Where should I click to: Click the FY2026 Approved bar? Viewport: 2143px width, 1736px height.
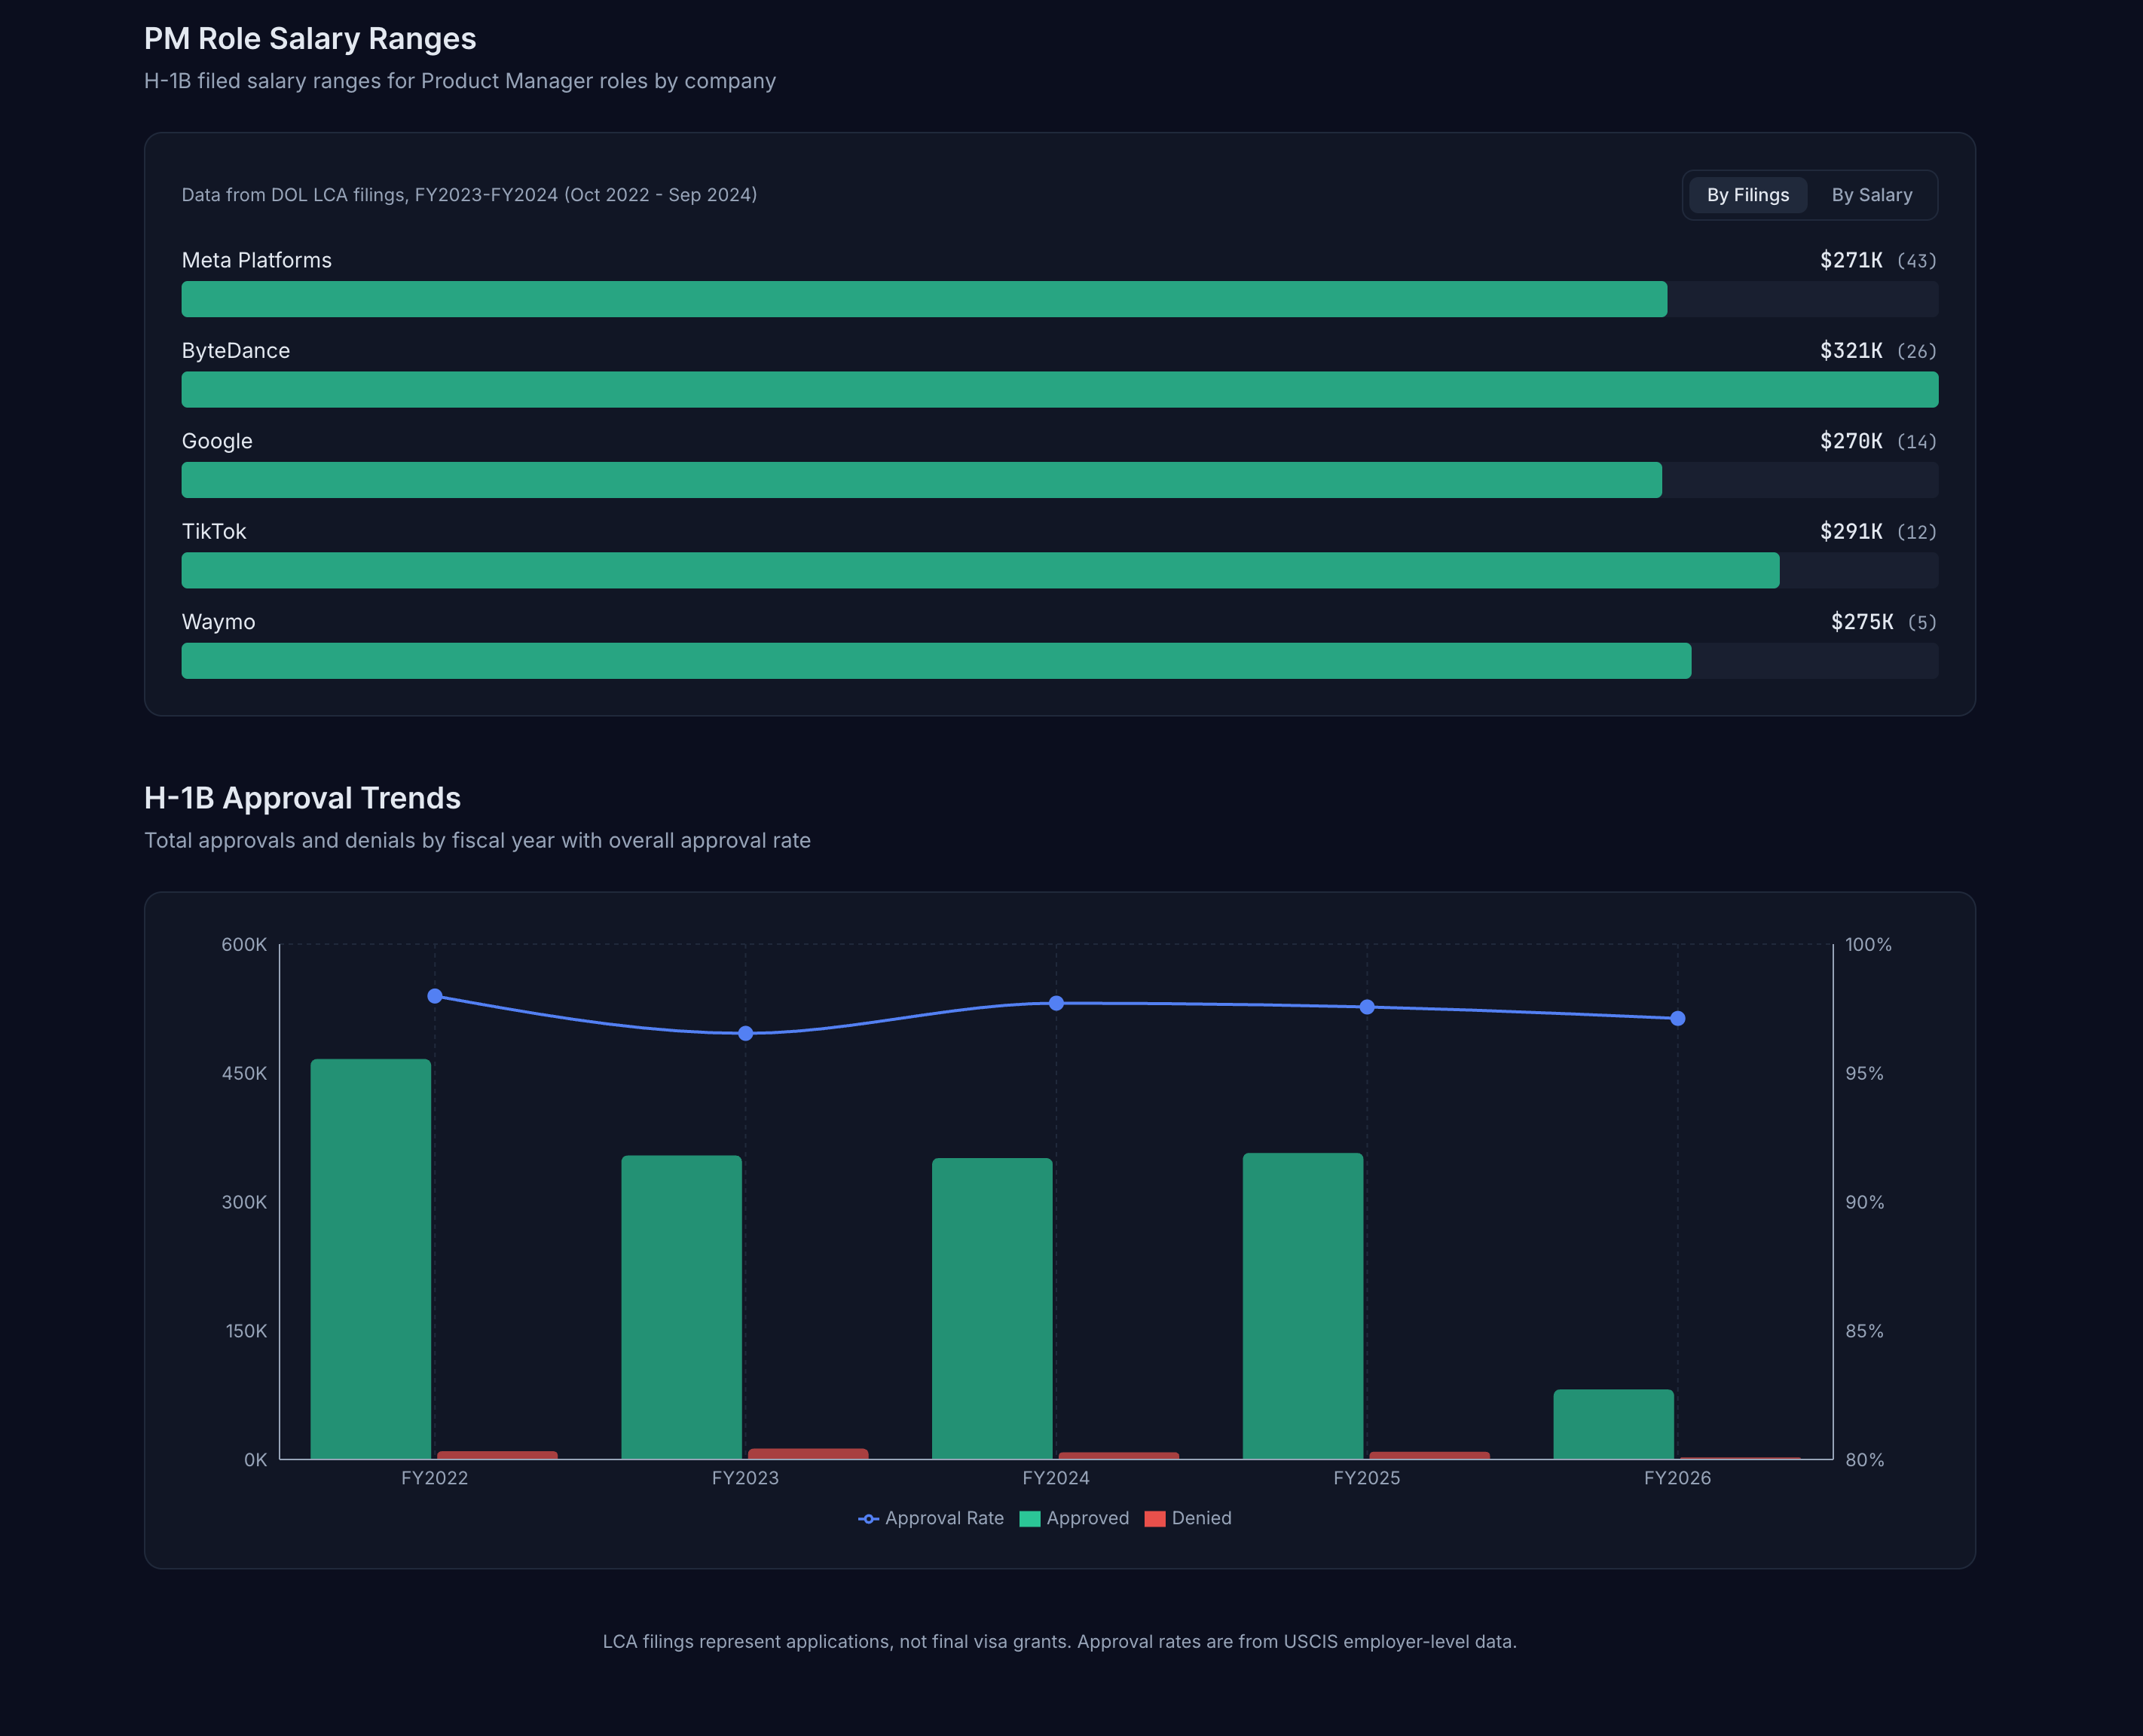tap(1613, 1424)
